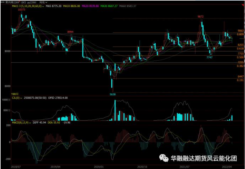The width and height of the screenshot is (245, 169).
Task: Click the OPID 278514.00 value
Action: 58,98
